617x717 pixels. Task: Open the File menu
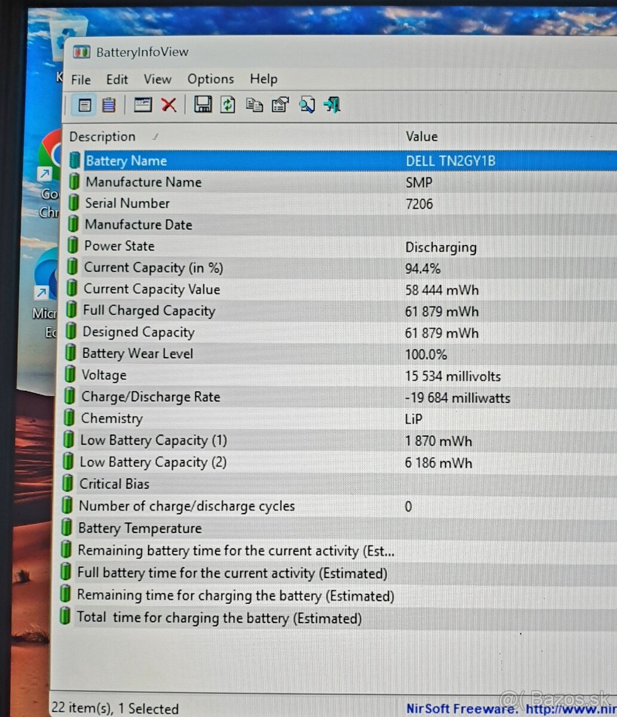[80, 79]
